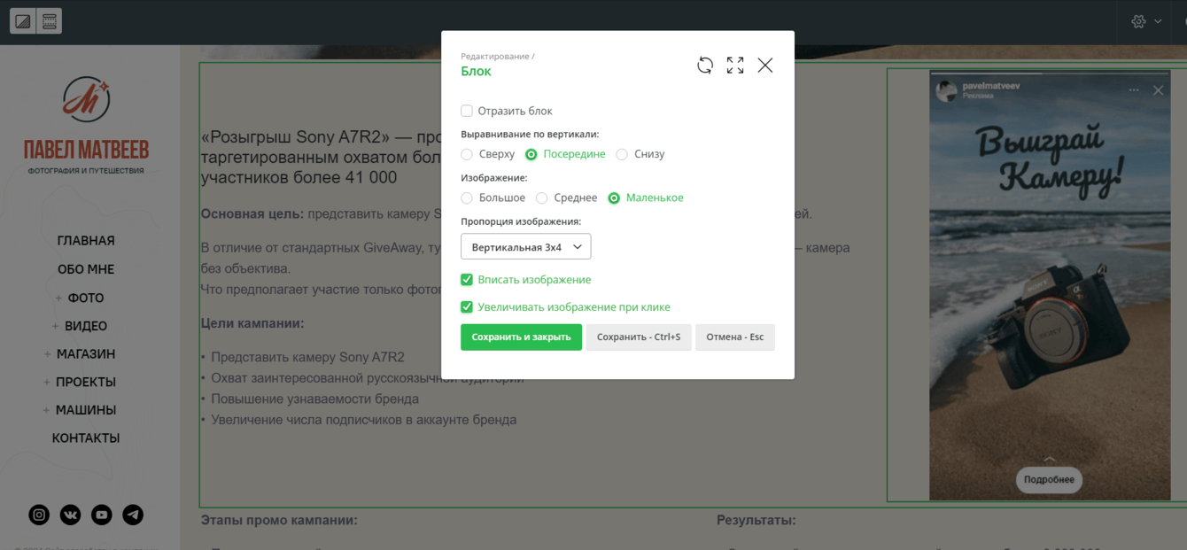This screenshot has width=1187, height=550.
Task: Select the Среднее image size option
Action: 542,198
